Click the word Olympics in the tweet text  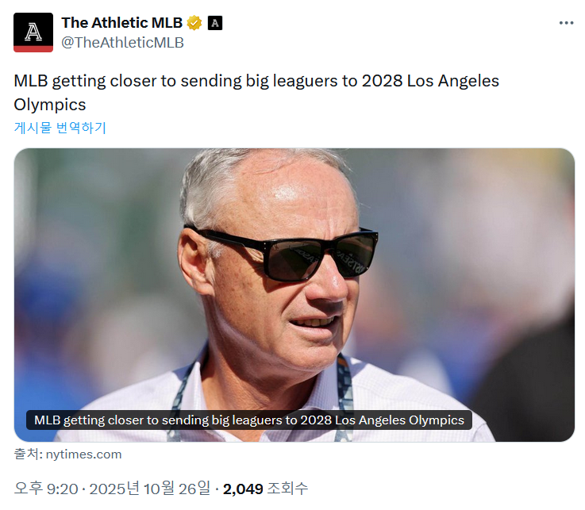(49, 105)
